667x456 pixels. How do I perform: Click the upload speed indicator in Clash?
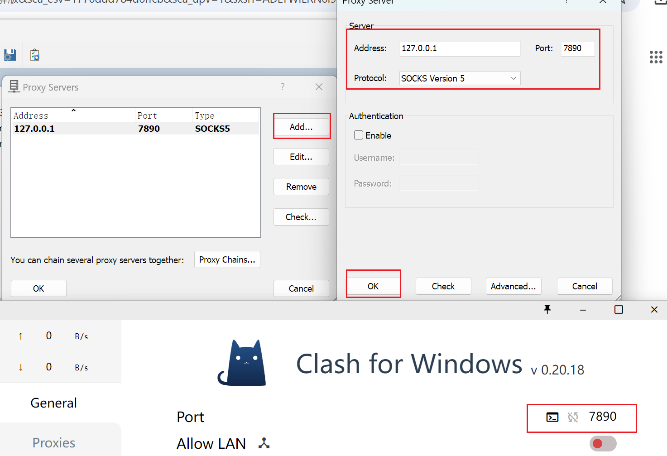click(53, 336)
